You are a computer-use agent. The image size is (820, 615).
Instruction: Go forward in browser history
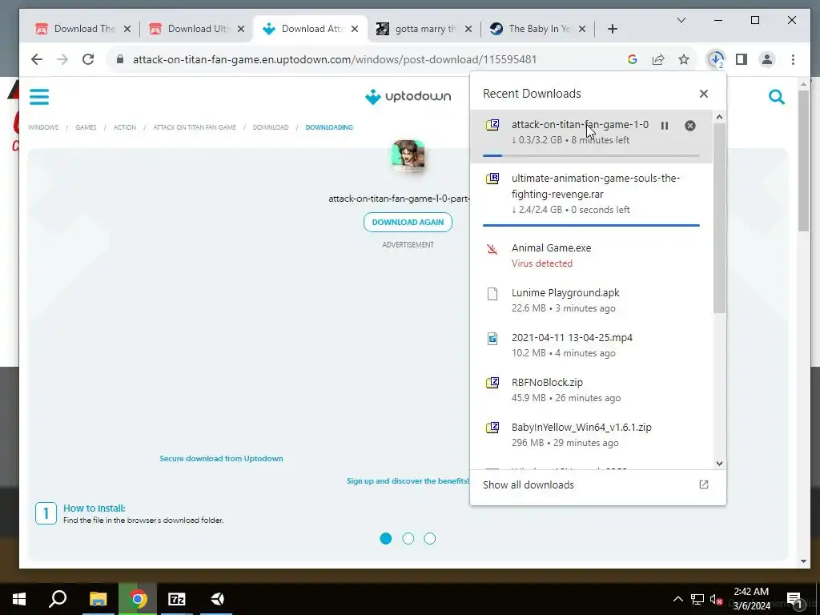click(62, 59)
